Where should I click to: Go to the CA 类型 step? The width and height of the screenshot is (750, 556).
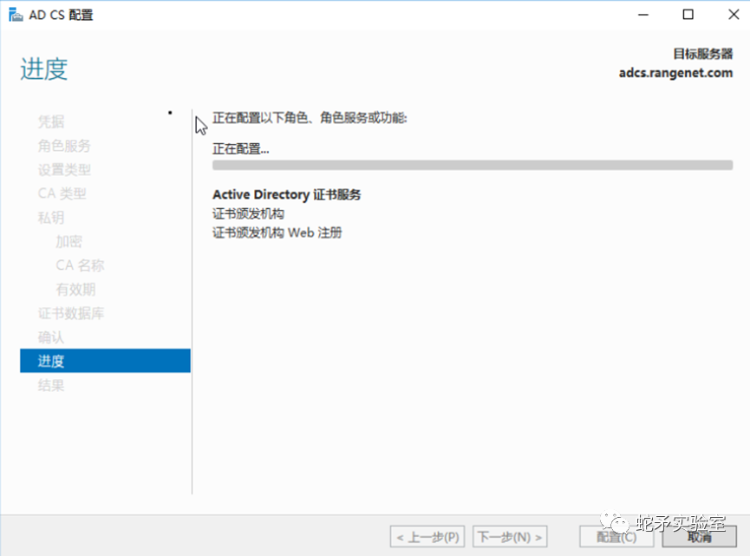click(x=62, y=193)
